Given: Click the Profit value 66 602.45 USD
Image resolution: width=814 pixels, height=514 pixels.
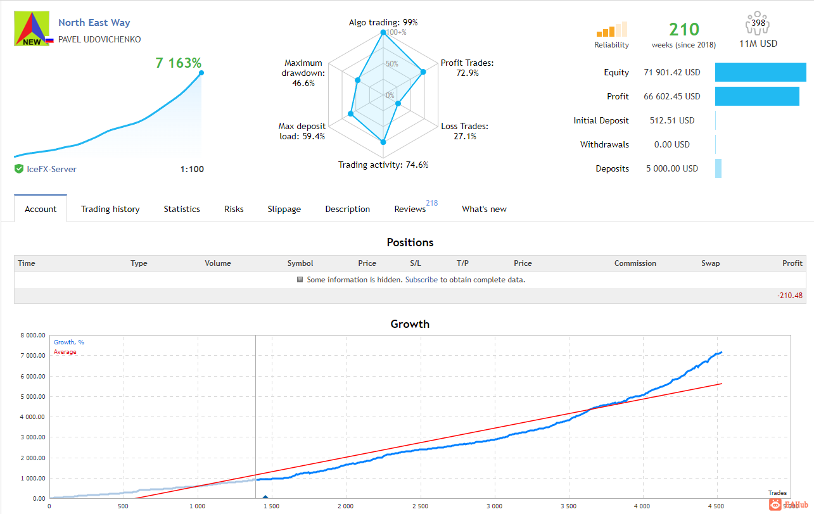Looking at the screenshot, I should pos(672,96).
